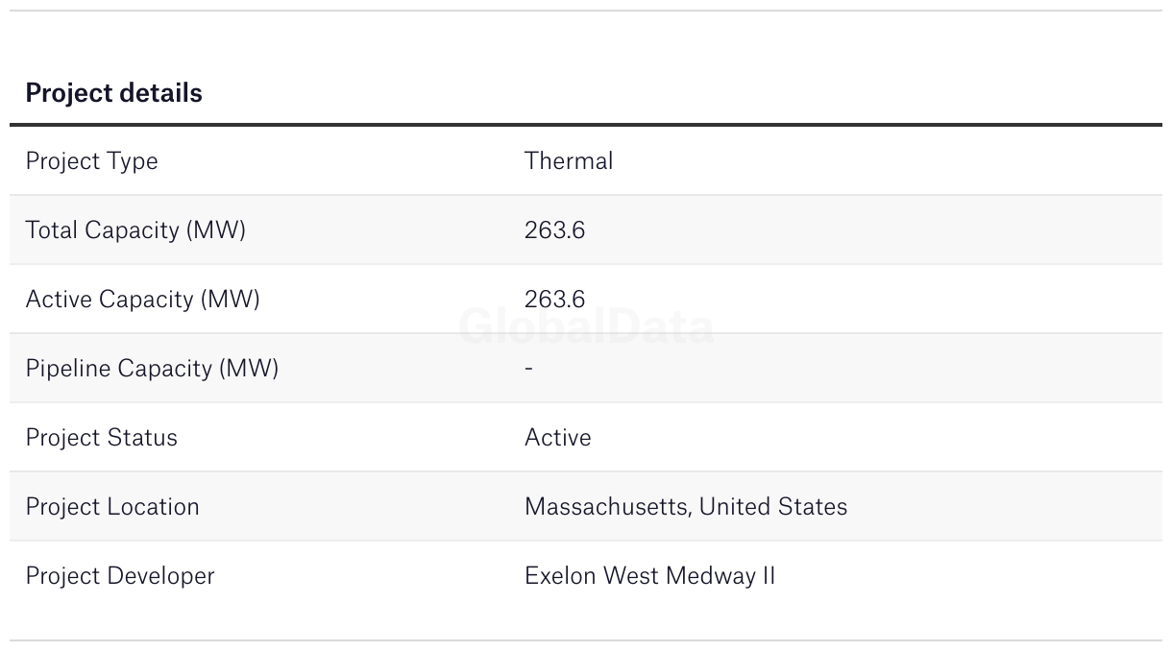Click the thick rule under "Project details"

[586, 125]
